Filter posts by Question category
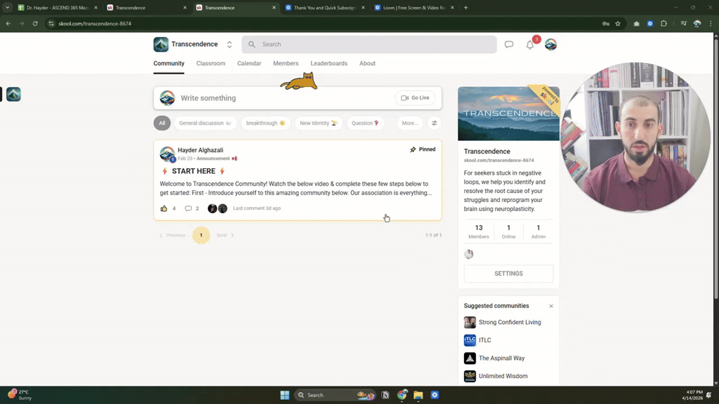This screenshot has height=404, width=719. (x=365, y=123)
